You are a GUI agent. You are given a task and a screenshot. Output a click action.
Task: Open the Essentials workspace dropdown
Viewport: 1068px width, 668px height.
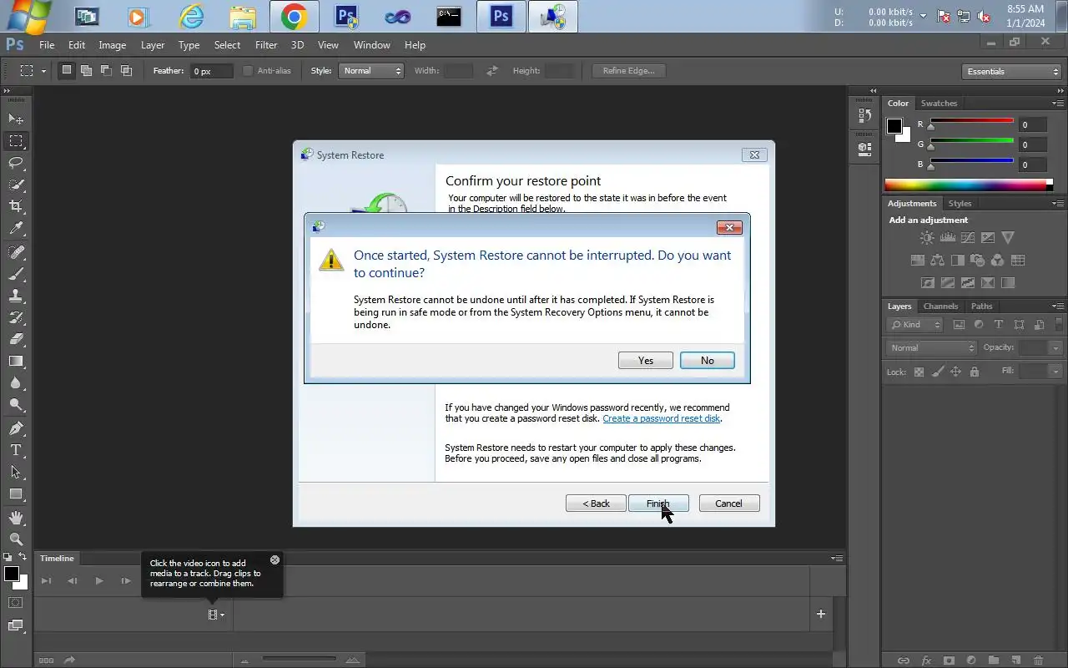1011,72
